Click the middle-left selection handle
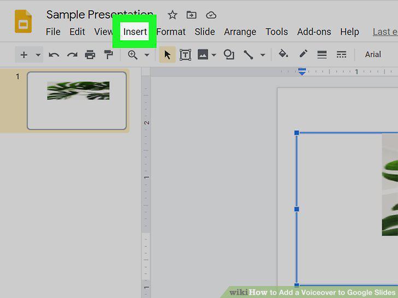398x298 pixels. tap(296, 209)
